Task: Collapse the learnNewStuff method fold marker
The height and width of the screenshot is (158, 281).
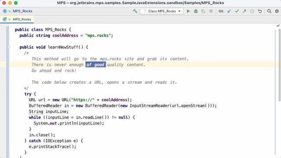Action: 9,47
